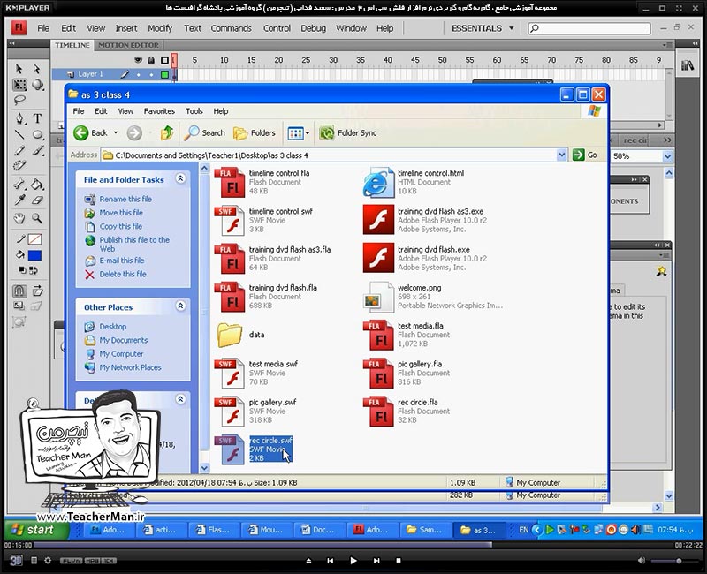Toggle Folders pane in Explorer toolbar

(255, 133)
